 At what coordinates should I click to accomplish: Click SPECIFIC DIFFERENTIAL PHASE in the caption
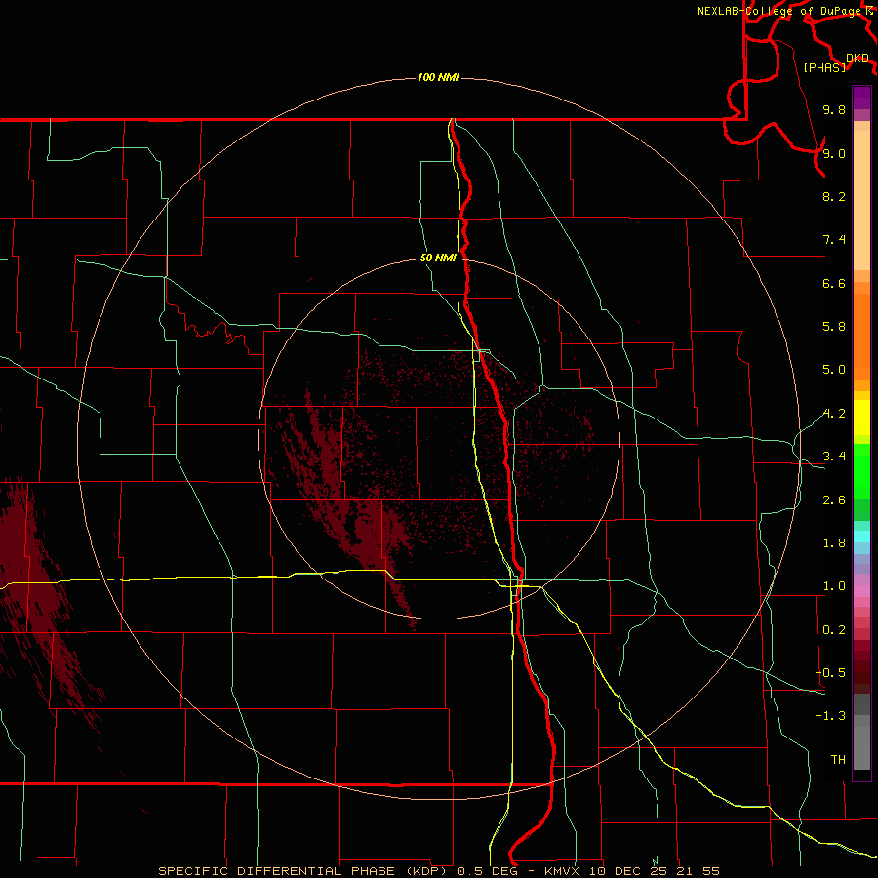pyautogui.click(x=278, y=871)
